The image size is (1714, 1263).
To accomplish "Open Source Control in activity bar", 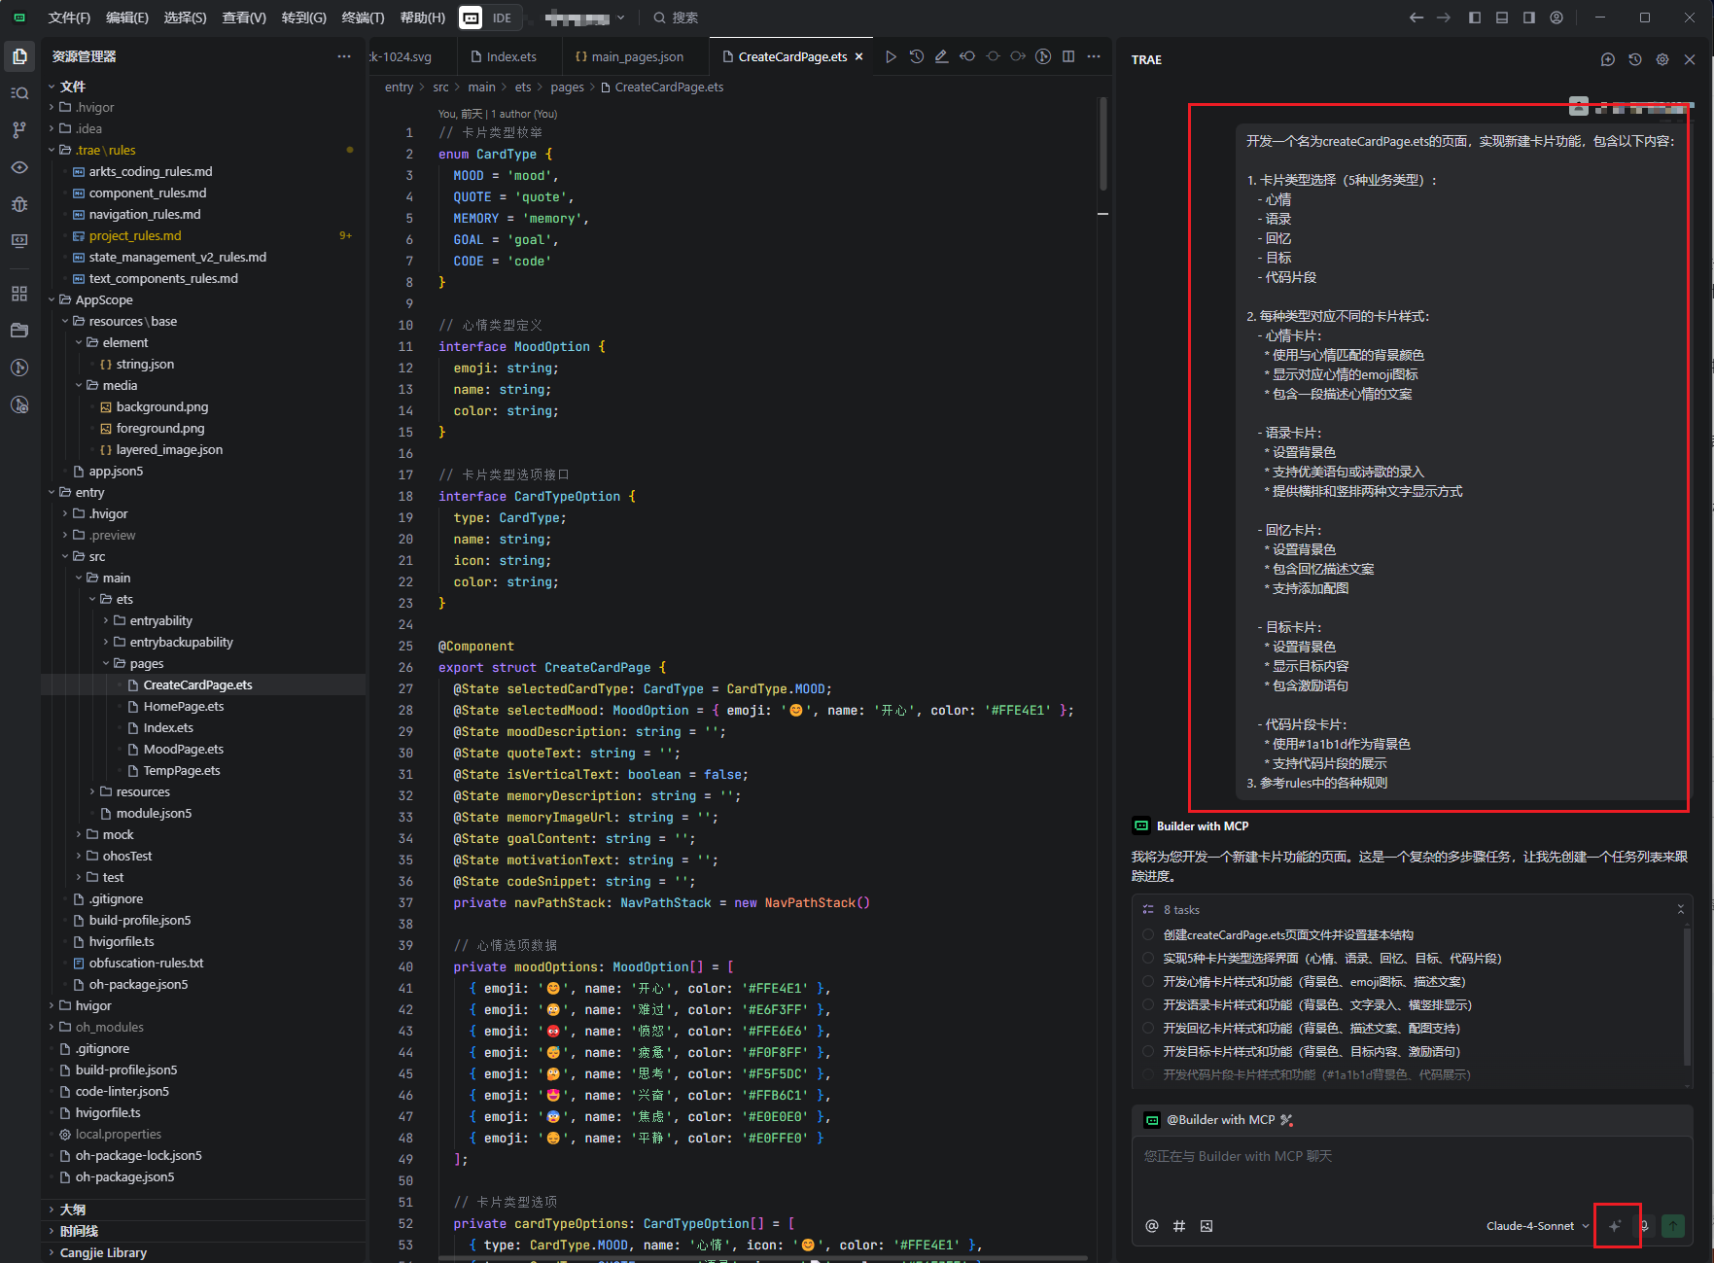I will (x=19, y=130).
